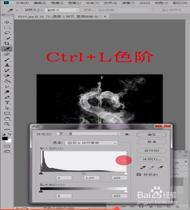This screenshot has height=210, width=190.
Task: Select the Rectangular Marquee tool
Action: tap(7, 28)
